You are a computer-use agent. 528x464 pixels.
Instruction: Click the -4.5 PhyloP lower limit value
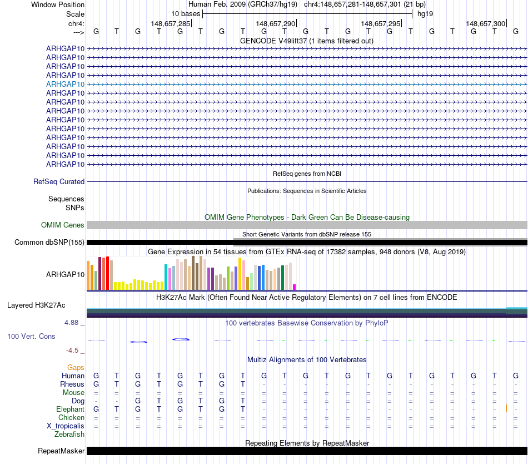[72, 351]
